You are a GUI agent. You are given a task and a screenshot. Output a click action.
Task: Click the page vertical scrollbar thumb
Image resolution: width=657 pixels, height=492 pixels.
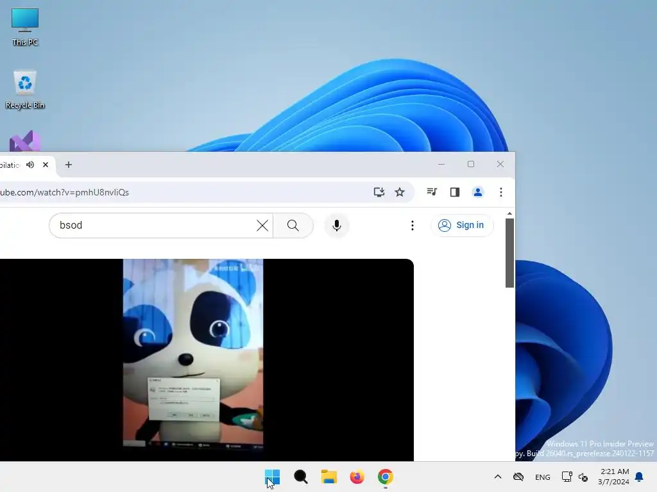(509, 253)
